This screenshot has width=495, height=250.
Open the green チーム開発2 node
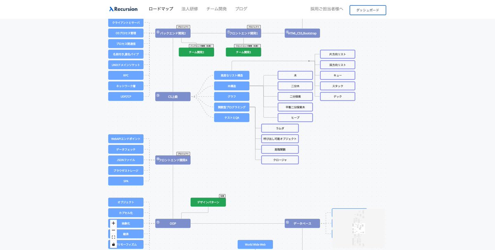click(x=196, y=52)
